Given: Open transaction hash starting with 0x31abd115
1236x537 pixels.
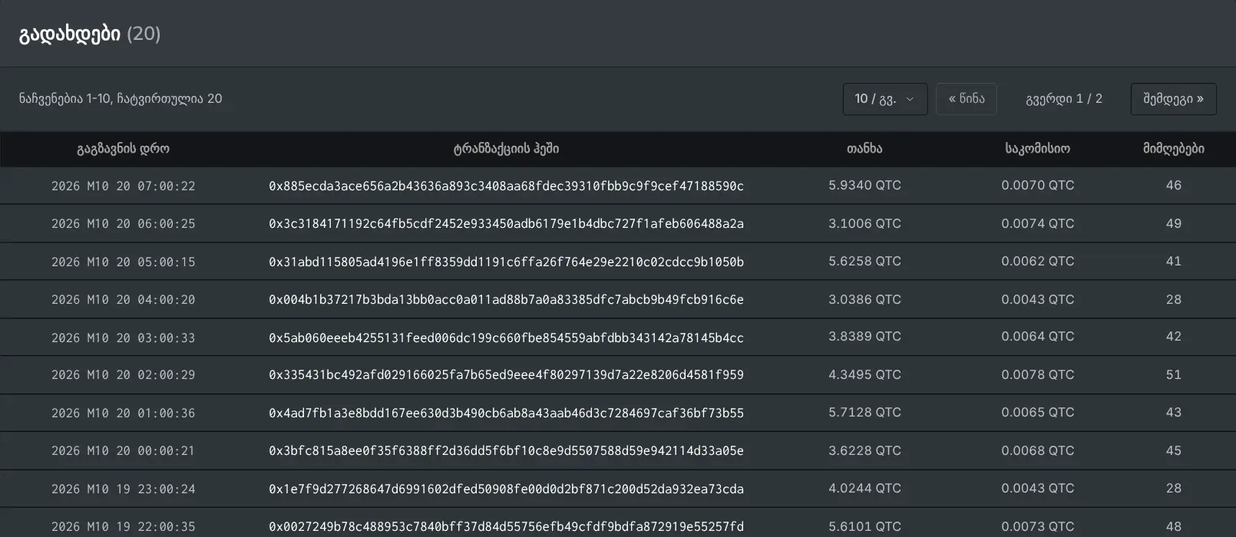Looking at the screenshot, I should coord(506,262).
